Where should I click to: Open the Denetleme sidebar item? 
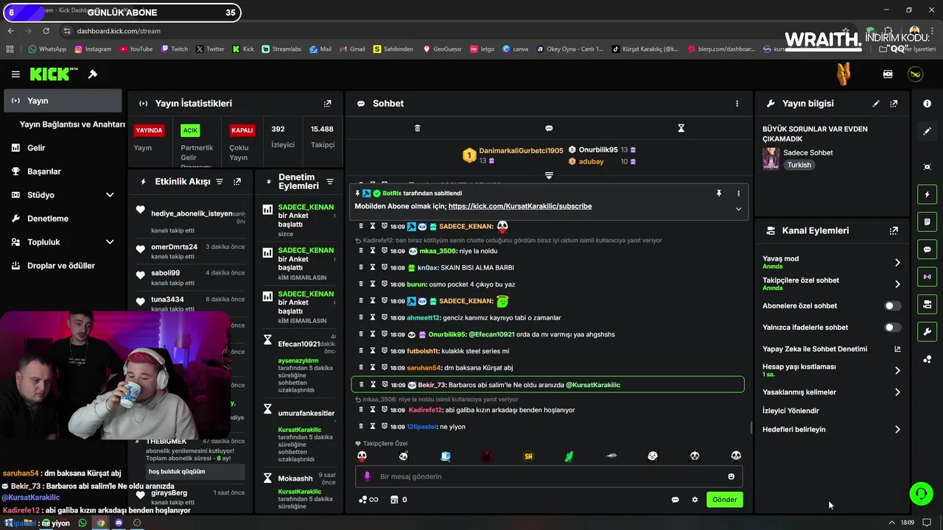tap(62, 219)
